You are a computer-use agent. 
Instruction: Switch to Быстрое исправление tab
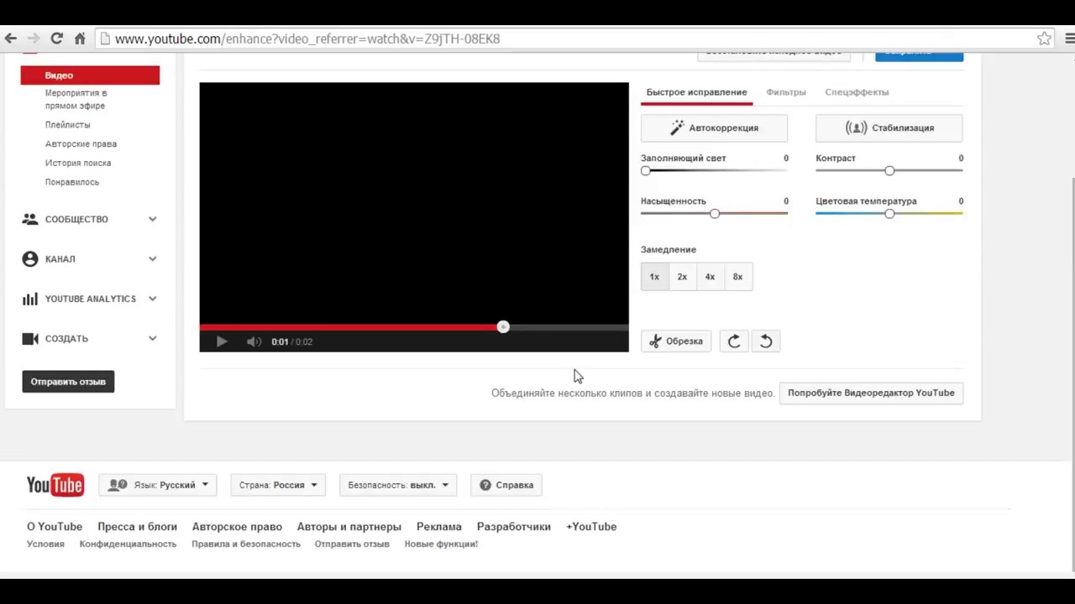pyautogui.click(x=696, y=92)
